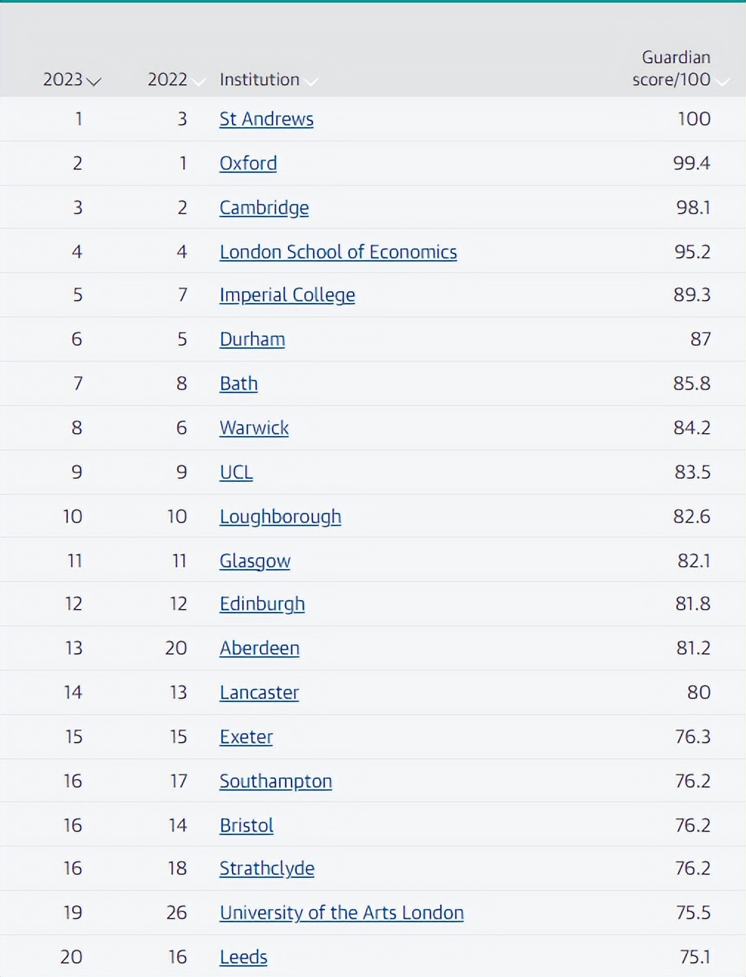Go to Imperial College page

click(x=287, y=295)
